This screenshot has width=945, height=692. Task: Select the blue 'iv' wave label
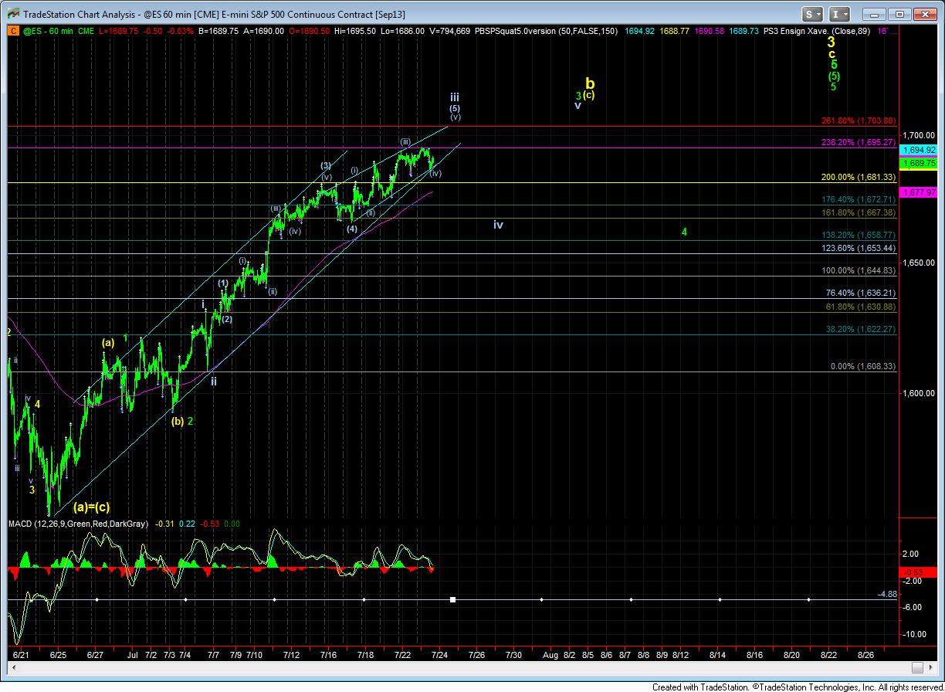pyautogui.click(x=499, y=225)
